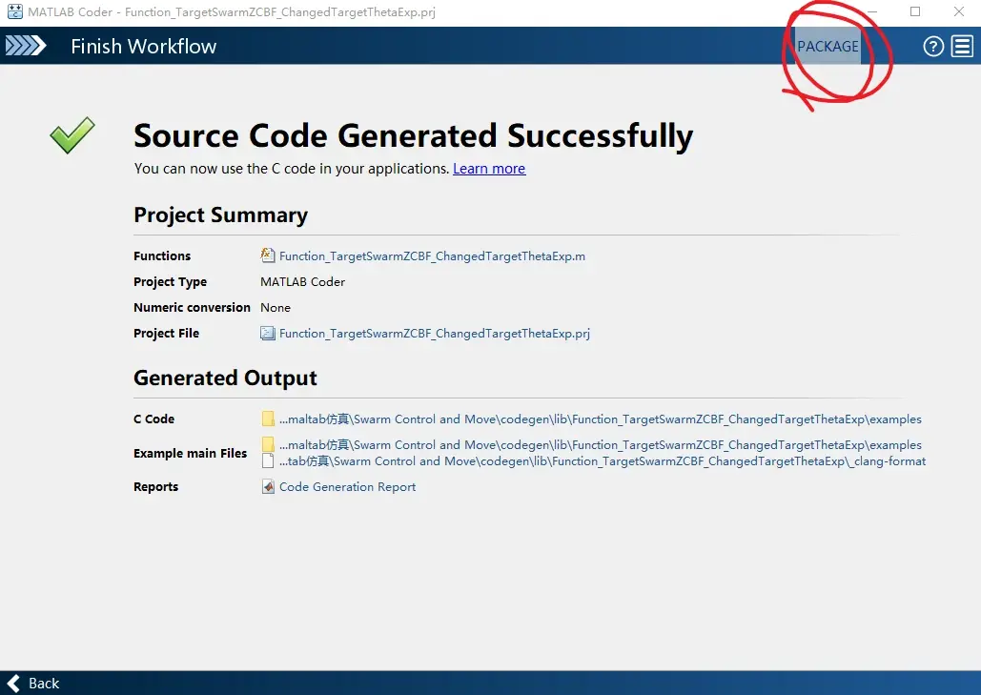This screenshot has height=695, width=981.
Task: Open the Example main Files examples folder path
Action: click(x=600, y=445)
